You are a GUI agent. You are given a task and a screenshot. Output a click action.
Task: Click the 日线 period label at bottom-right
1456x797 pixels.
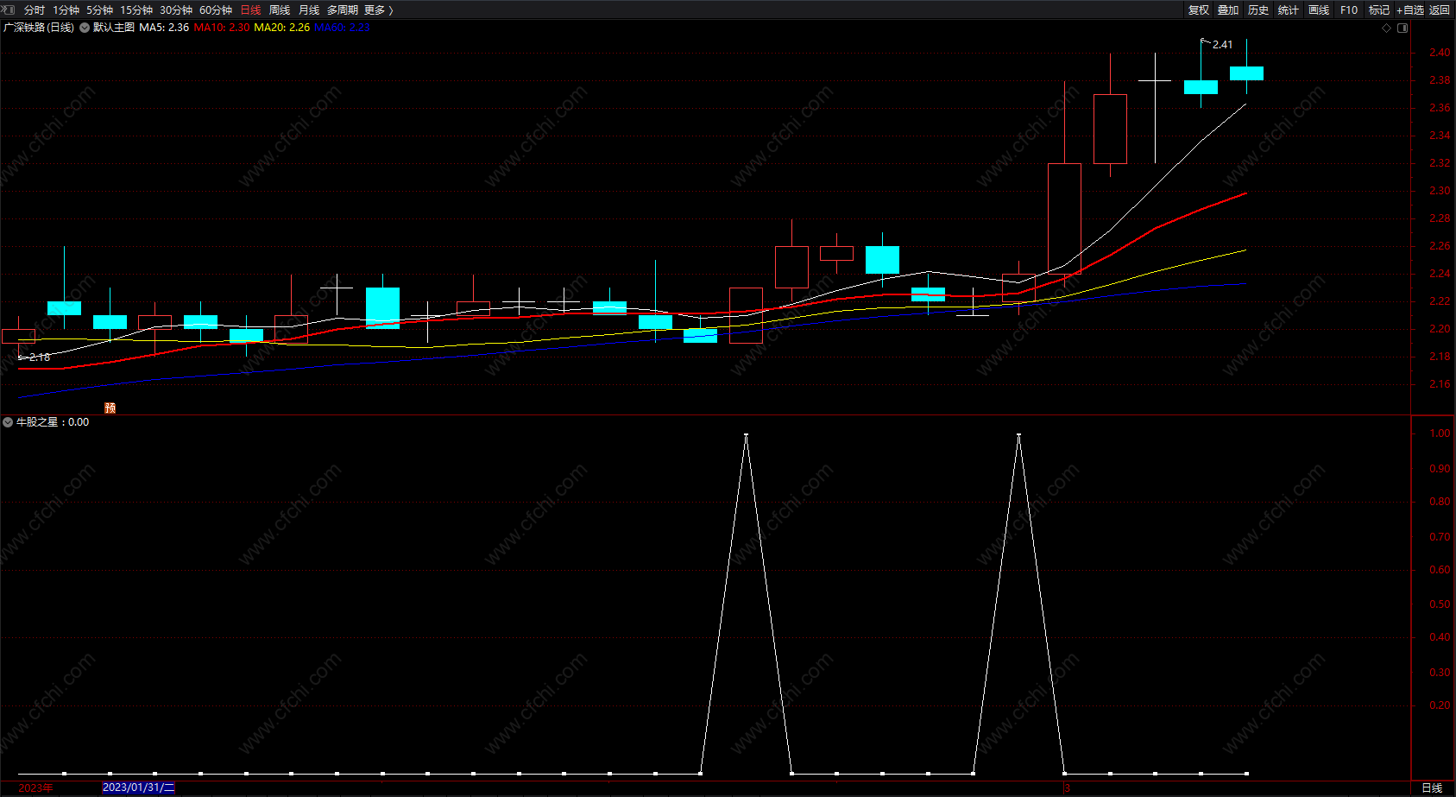pyautogui.click(x=1432, y=788)
